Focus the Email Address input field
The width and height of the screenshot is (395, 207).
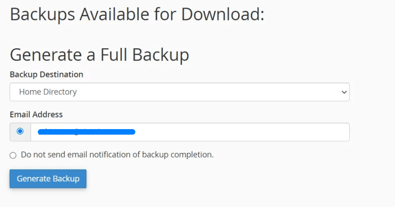click(x=238, y=132)
